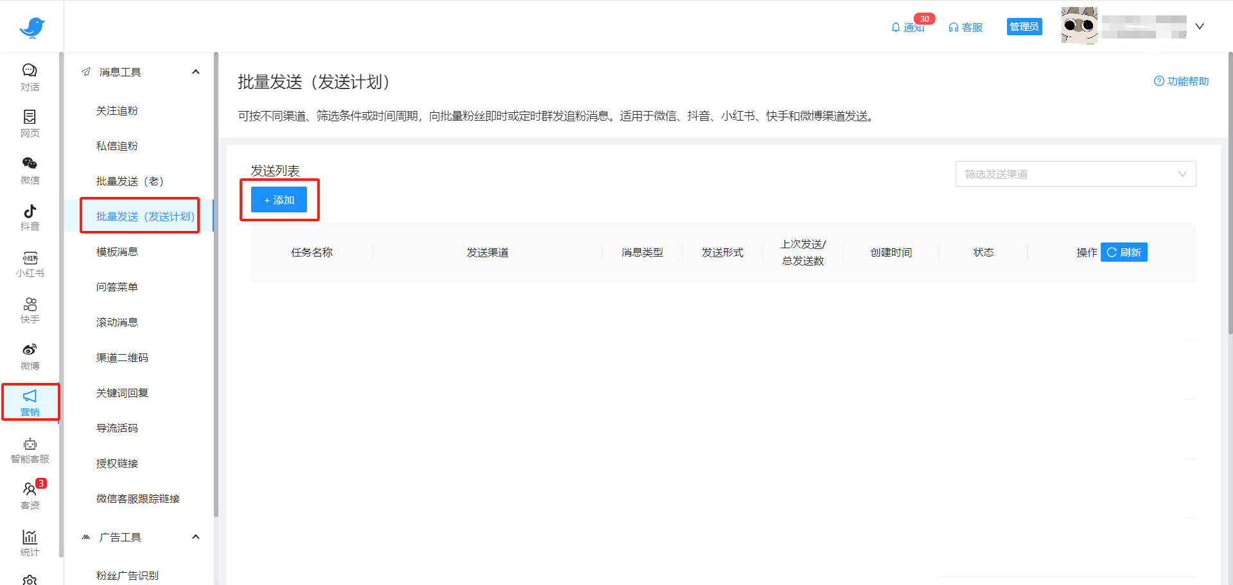Open the 小红书 channel section
Image resolution: width=1233 pixels, height=585 pixels.
pos(30,263)
